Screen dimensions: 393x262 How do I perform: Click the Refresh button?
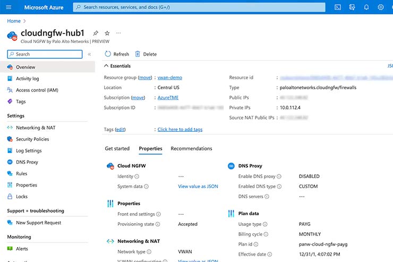117,54
